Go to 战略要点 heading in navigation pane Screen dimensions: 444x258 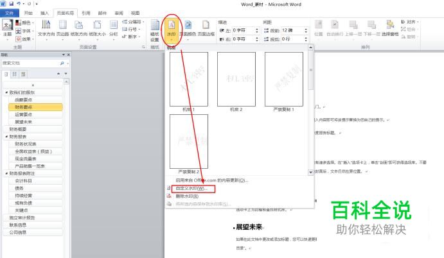(x=36, y=100)
